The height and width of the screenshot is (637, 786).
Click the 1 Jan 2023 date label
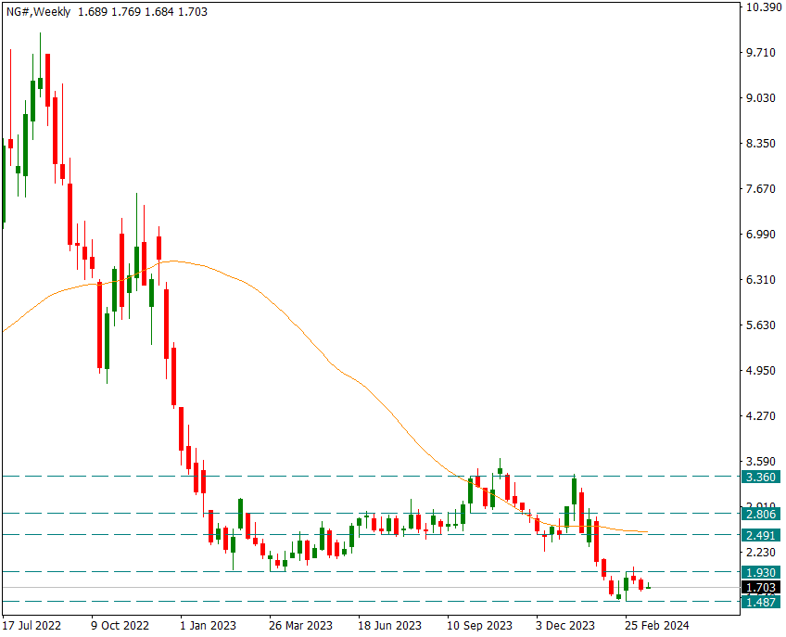click(208, 626)
